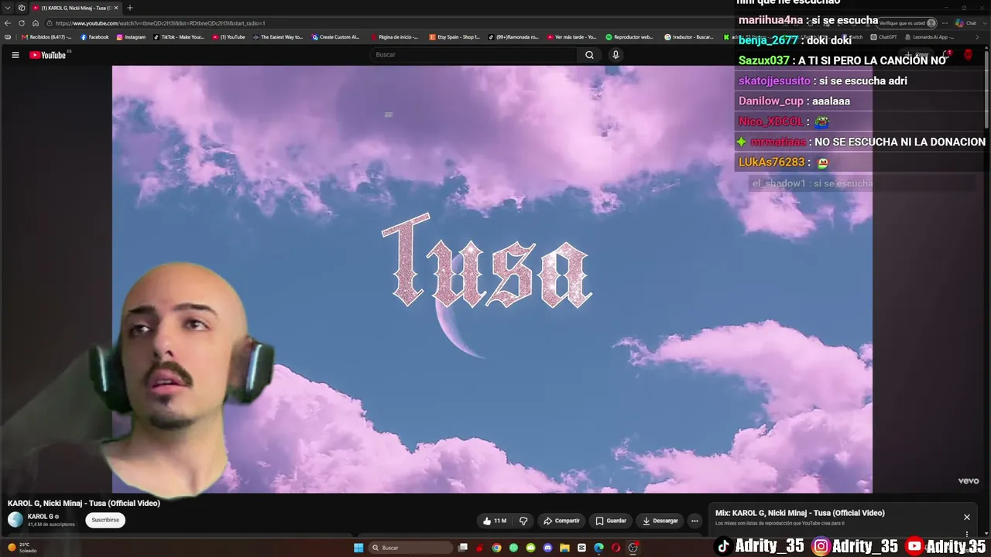Click chat username mariihua4na
The image size is (991, 557).
771,20
